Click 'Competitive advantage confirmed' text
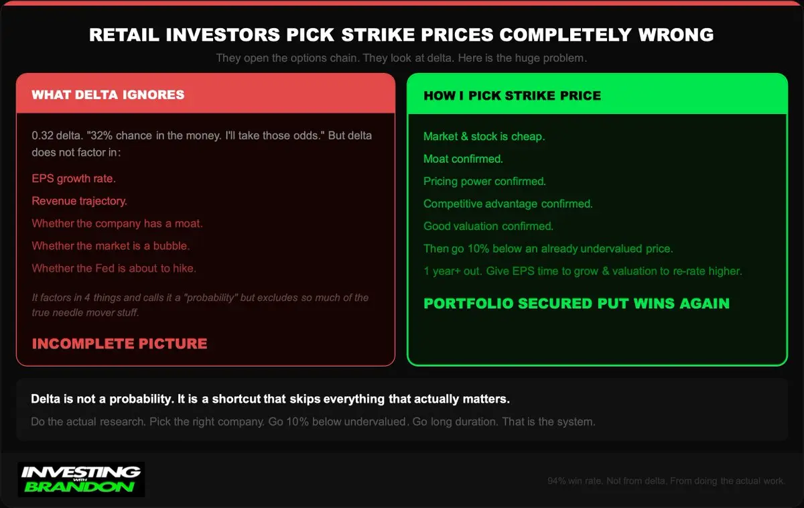This screenshot has height=508, width=804. click(508, 204)
